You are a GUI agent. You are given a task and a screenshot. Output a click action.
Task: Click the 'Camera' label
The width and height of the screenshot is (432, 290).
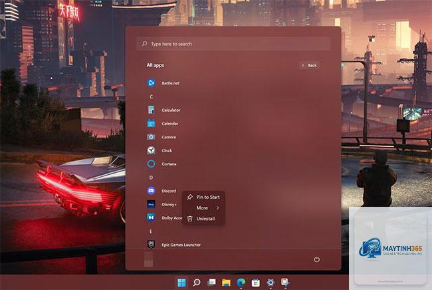pos(169,137)
